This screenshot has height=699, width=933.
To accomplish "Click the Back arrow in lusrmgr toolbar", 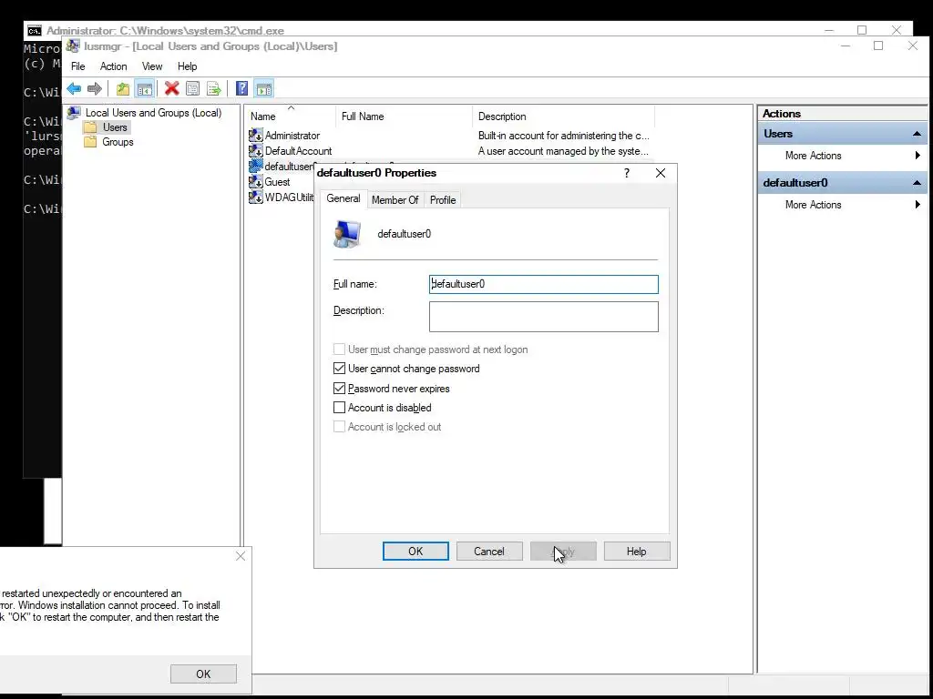I will [74, 89].
